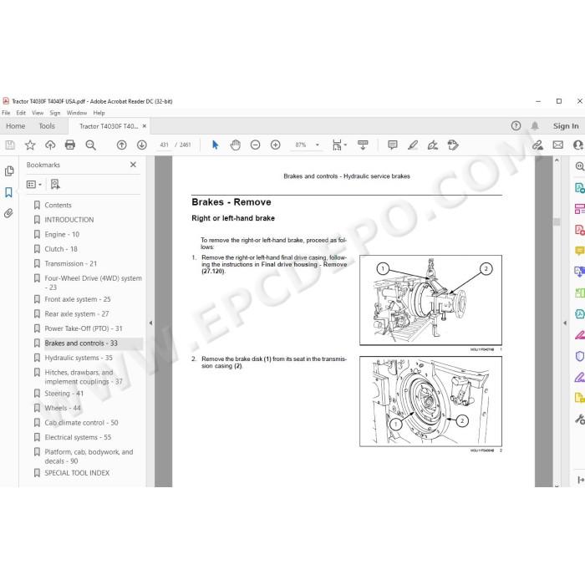Viewport: 585px width, 585px height.
Task: Open the Front axle system - 25 bookmark
Action: pyautogui.click(x=78, y=299)
